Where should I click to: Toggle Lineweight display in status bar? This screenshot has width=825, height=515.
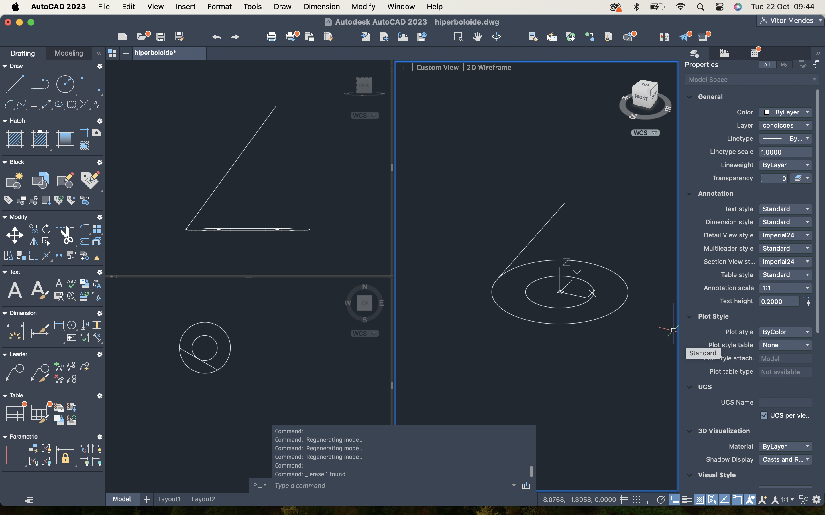(x=687, y=500)
